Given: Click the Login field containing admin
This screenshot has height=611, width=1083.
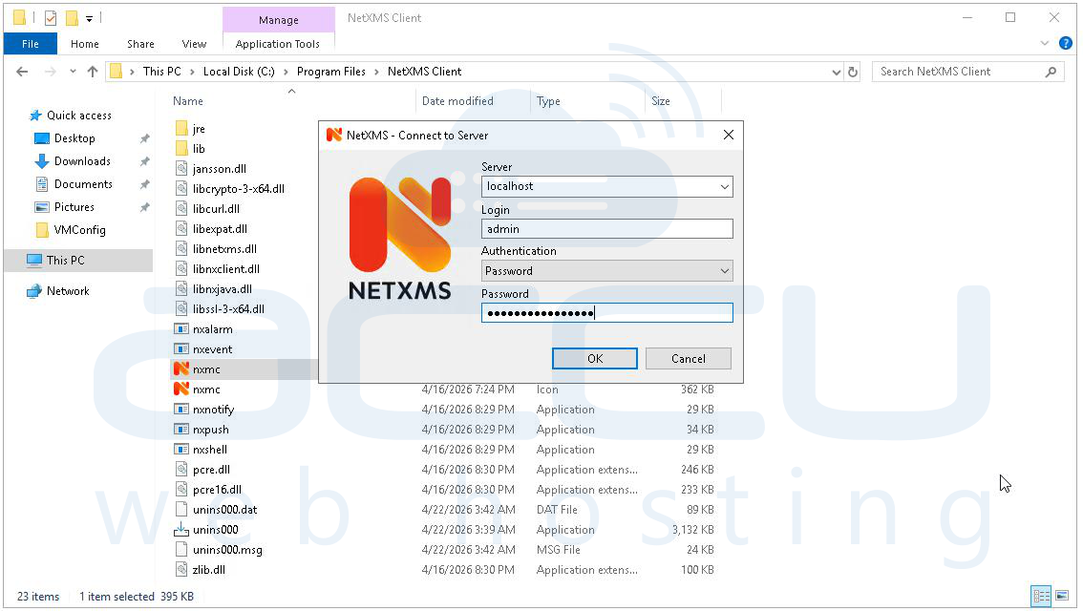Looking at the screenshot, I should coord(607,228).
